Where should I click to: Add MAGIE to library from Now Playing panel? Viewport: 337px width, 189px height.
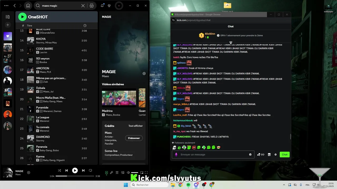pyautogui.click(x=144, y=73)
